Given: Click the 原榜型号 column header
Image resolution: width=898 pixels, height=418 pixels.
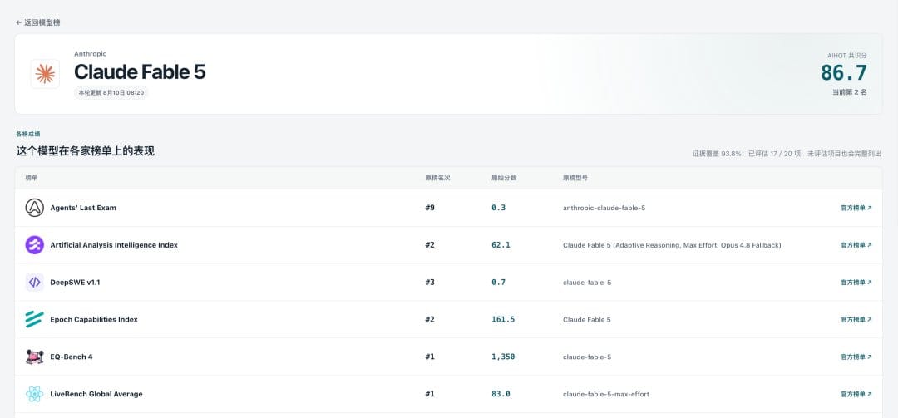Looking at the screenshot, I should coord(575,178).
